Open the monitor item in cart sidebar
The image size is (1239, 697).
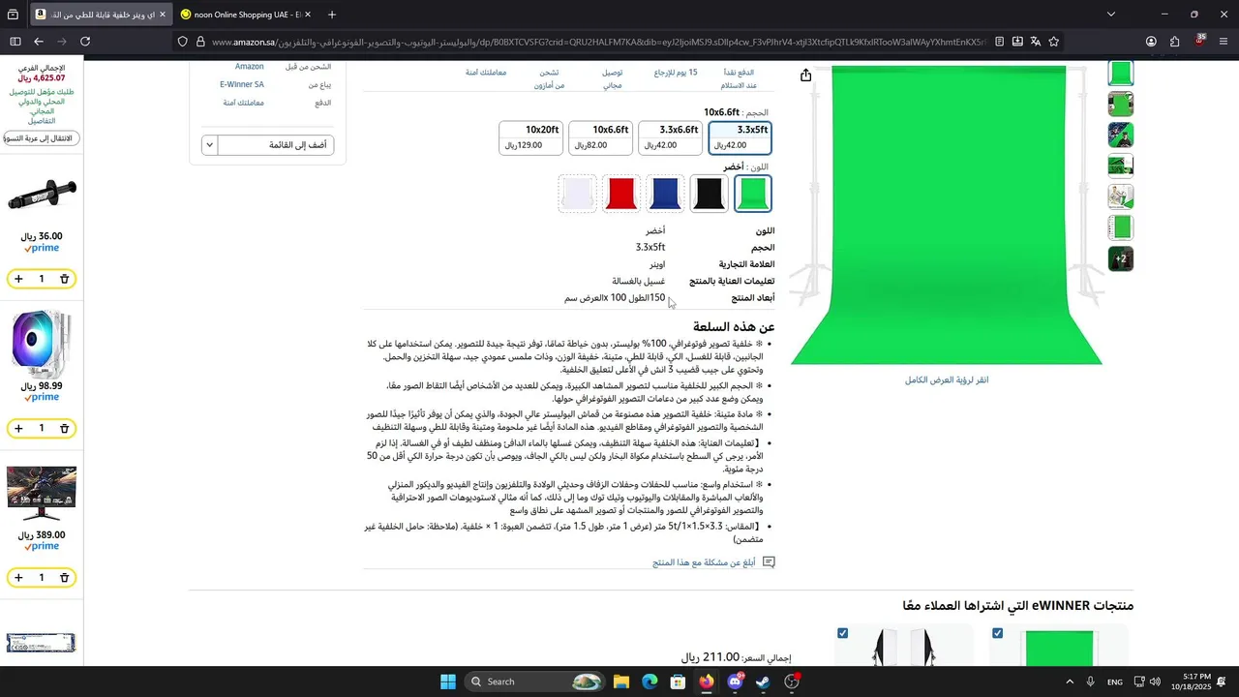(x=42, y=494)
